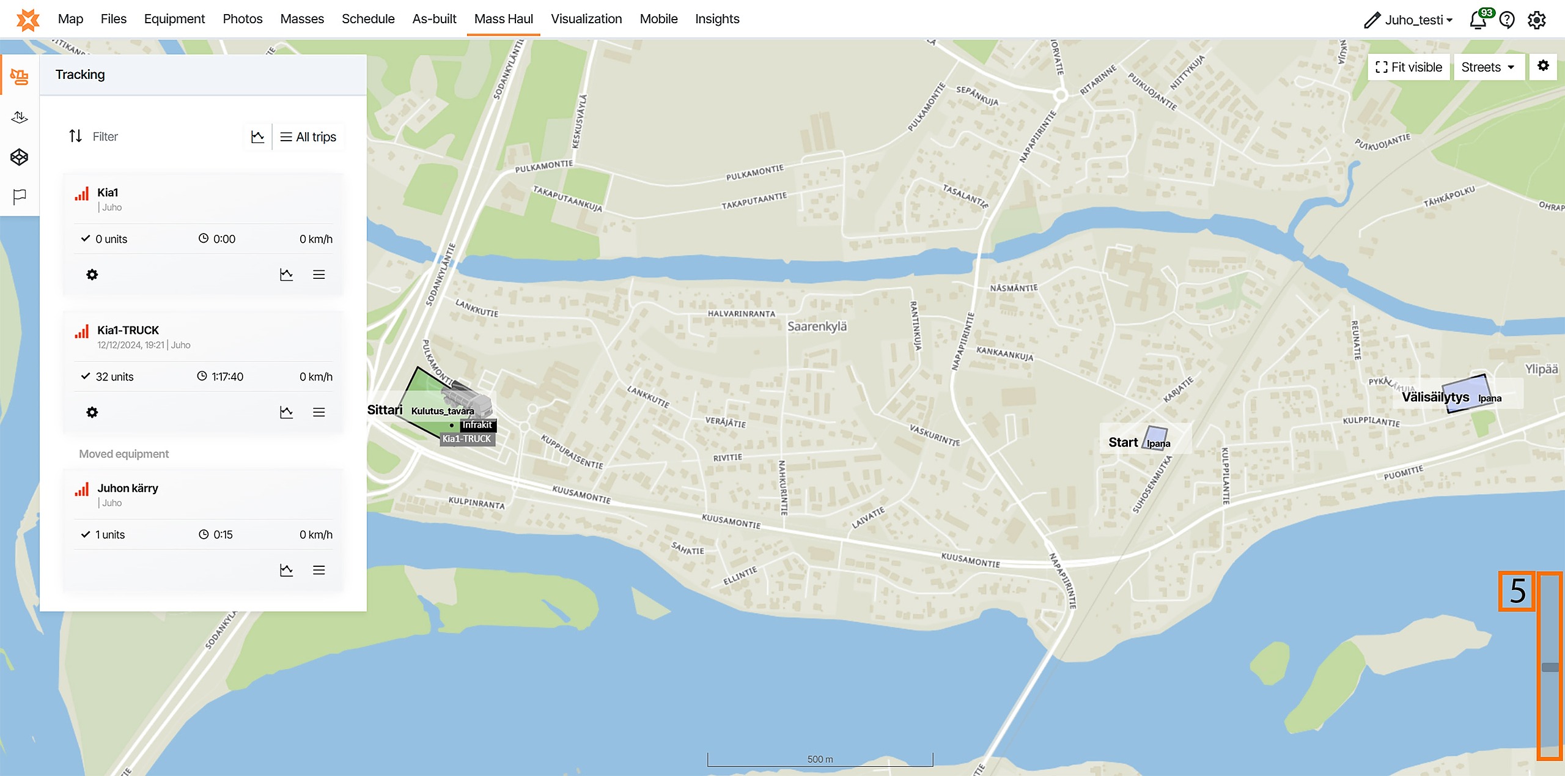Viewport: 1565px width, 776px height.
Task: Open the Insights menu tab
Action: pyautogui.click(x=716, y=19)
